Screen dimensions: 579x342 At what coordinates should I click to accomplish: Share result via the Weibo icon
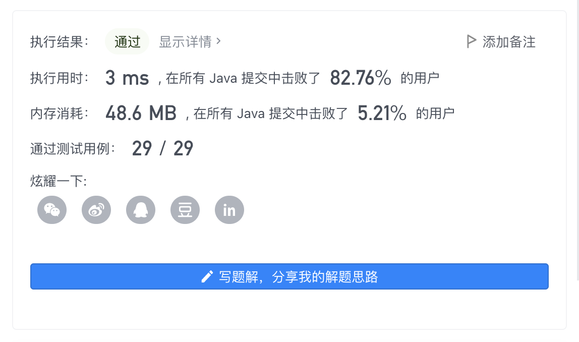pyautogui.click(x=96, y=209)
